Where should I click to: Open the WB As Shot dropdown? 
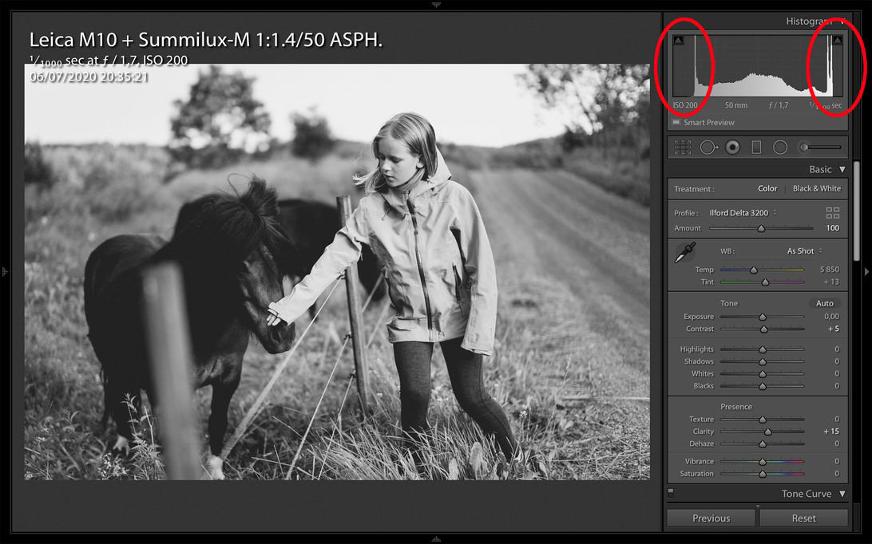click(x=804, y=251)
